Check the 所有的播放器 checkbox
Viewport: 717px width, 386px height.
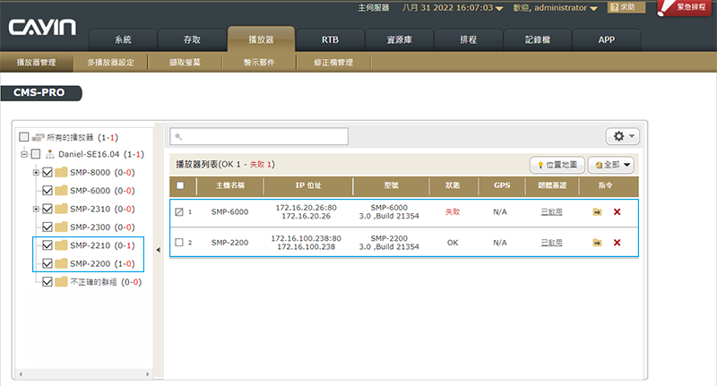pos(24,137)
